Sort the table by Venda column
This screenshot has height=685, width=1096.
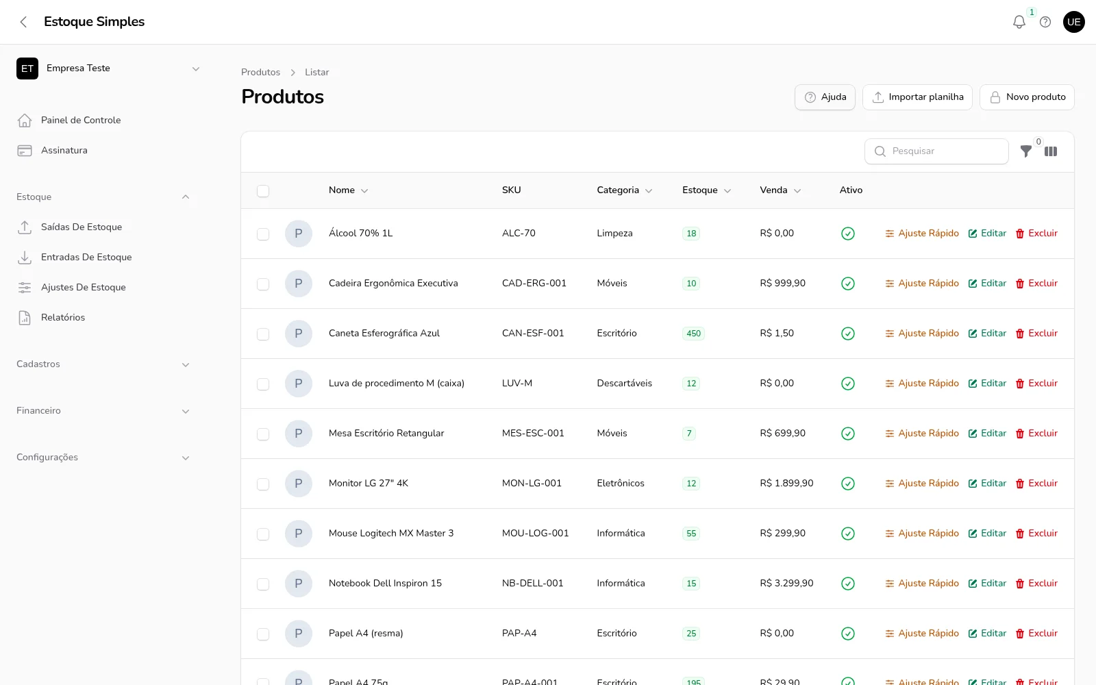click(x=780, y=190)
